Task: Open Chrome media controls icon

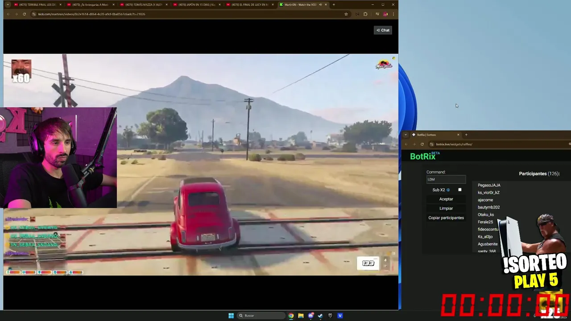Action: tap(377, 14)
